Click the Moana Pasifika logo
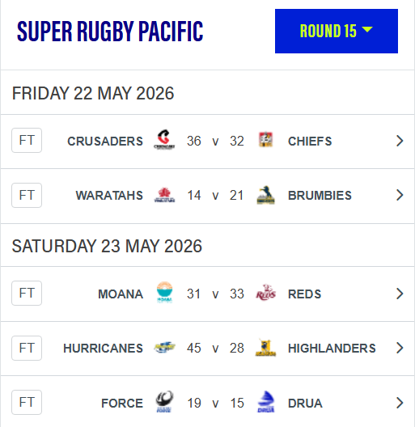The image size is (415, 427). coord(164,292)
